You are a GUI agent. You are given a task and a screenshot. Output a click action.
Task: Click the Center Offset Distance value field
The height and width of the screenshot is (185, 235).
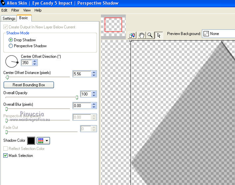tap(82, 74)
